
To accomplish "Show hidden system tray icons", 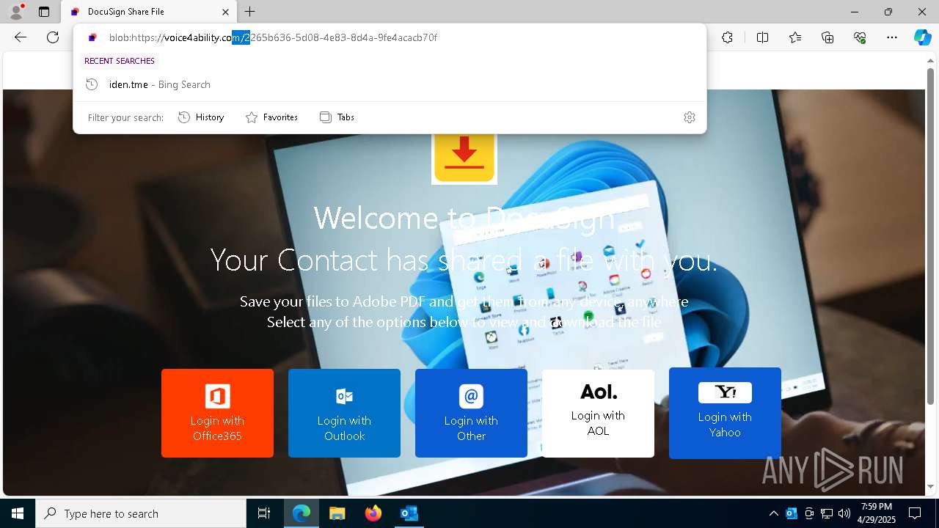I will coord(774,513).
